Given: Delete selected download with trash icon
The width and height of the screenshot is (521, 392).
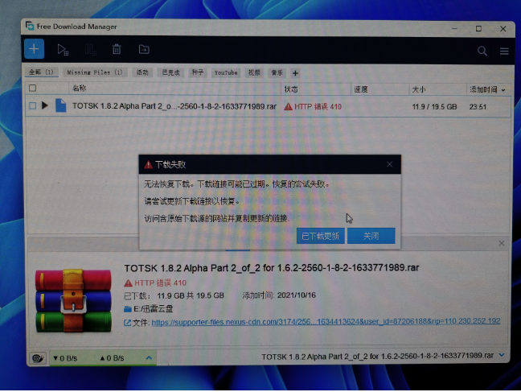Looking at the screenshot, I should [117, 49].
